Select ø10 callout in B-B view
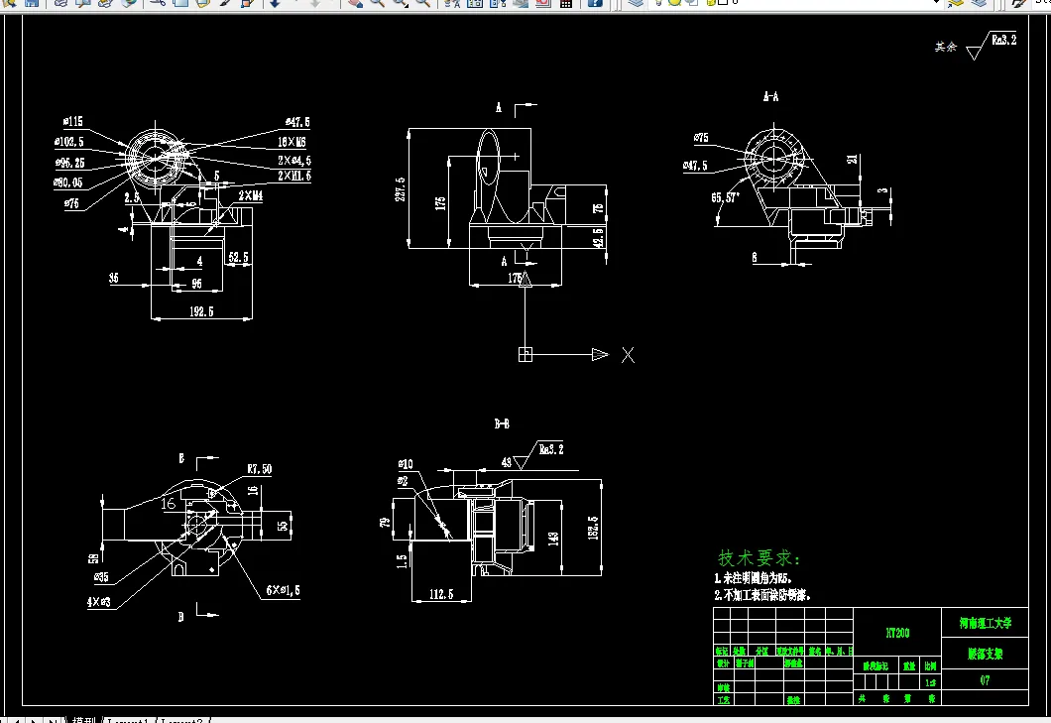The image size is (1051, 723). [406, 464]
